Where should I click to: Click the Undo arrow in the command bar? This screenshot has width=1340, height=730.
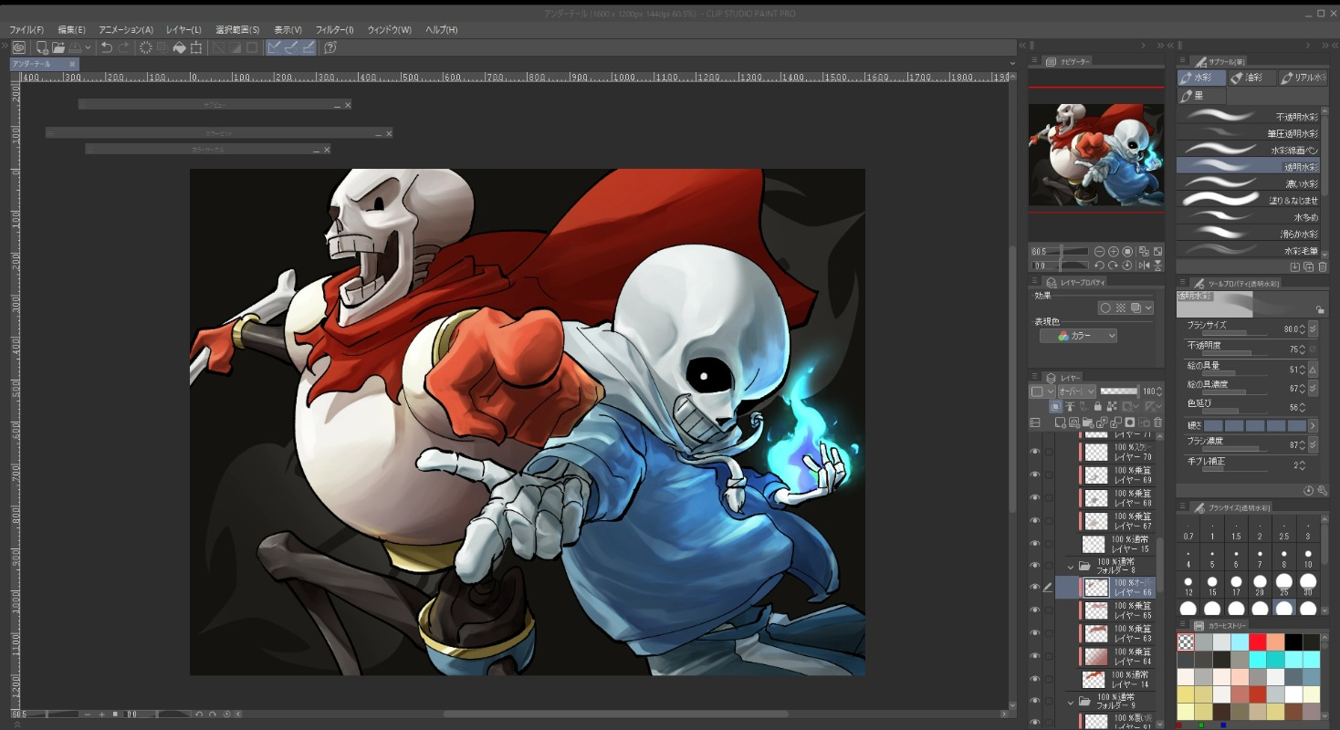pyautogui.click(x=107, y=47)
